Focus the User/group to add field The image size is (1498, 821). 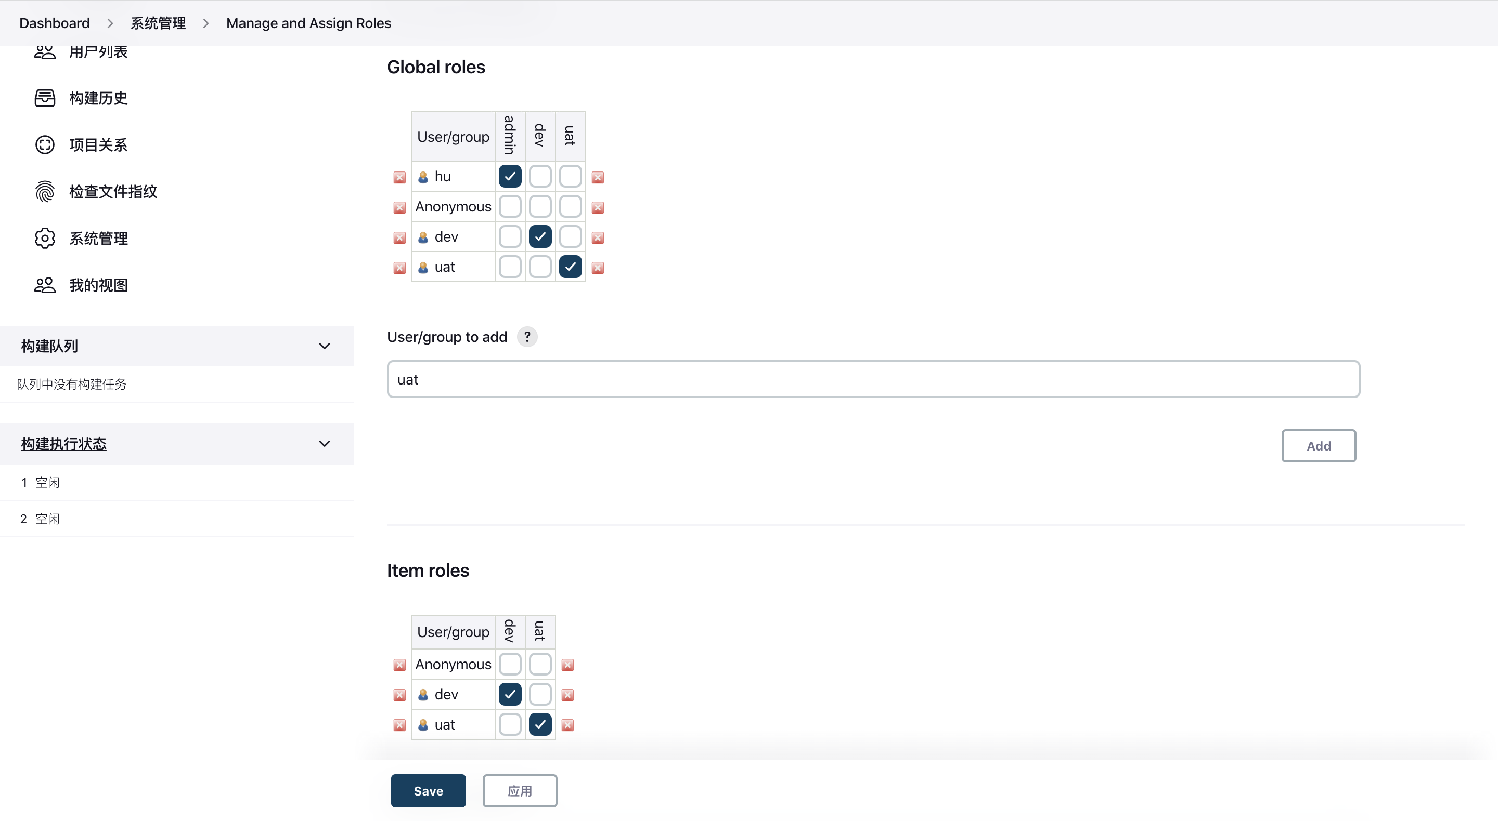873,379
